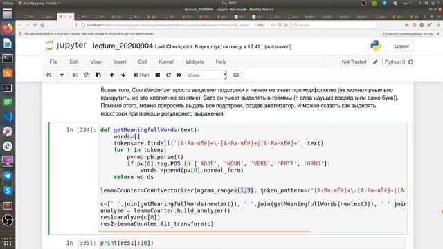The image size is (443, 249).
Task: Open the red adblock extension icon
Action: click(422, 25)
